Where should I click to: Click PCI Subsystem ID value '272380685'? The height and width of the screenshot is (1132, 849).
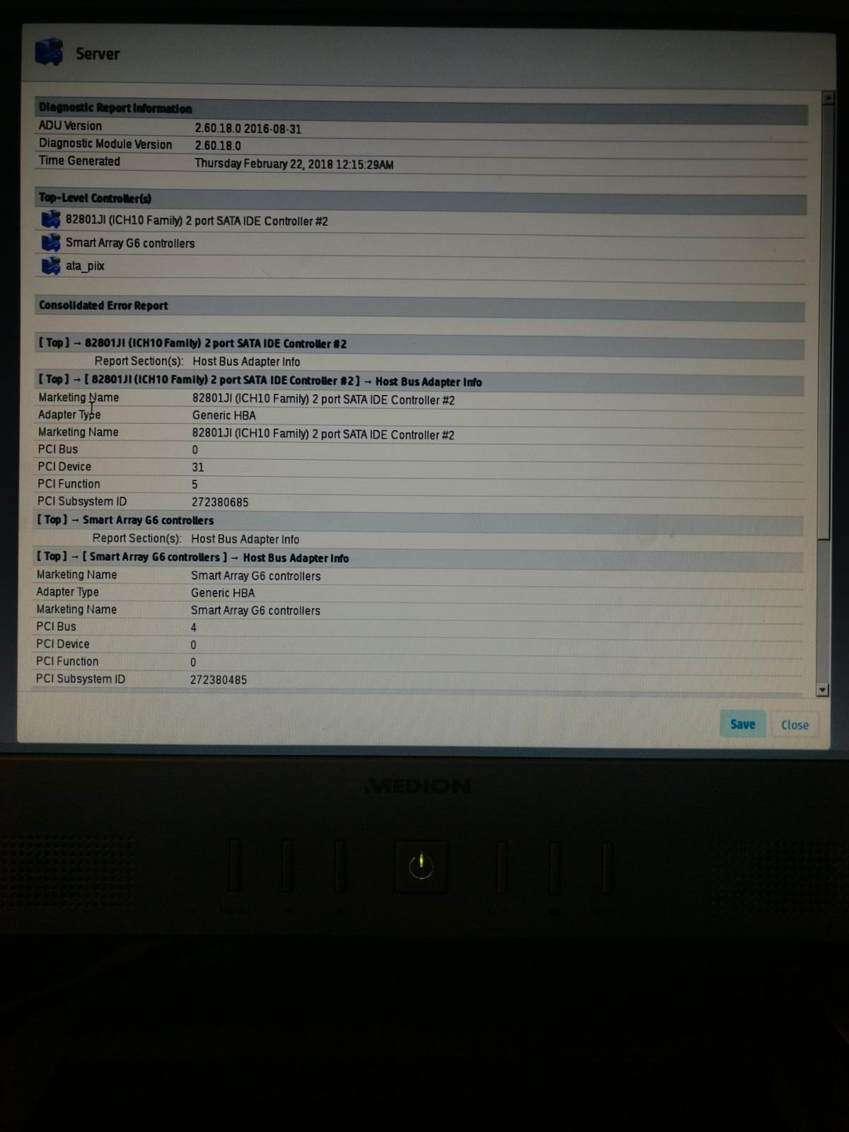pyautogui.click(x=220, y=502)
